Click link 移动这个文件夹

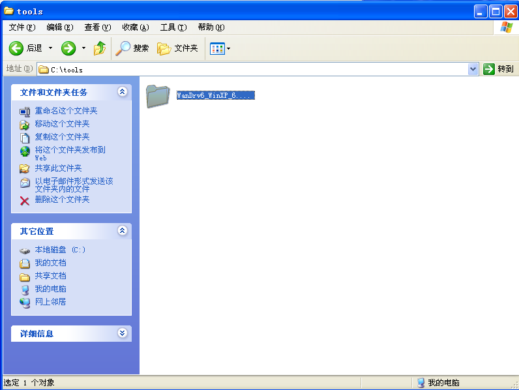click(x=62, y=124)
